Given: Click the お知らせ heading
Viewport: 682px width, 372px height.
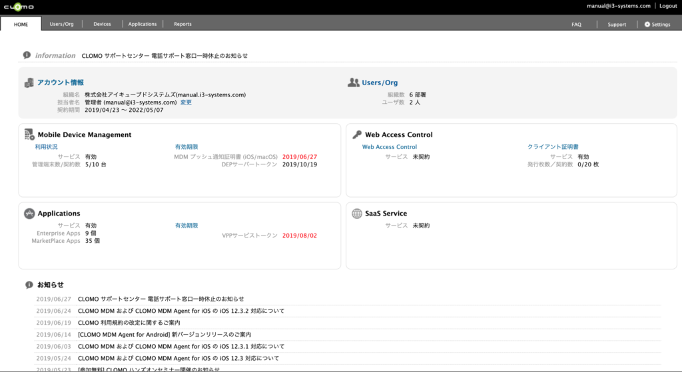Looking at the screenshot, I should point(51,285).
